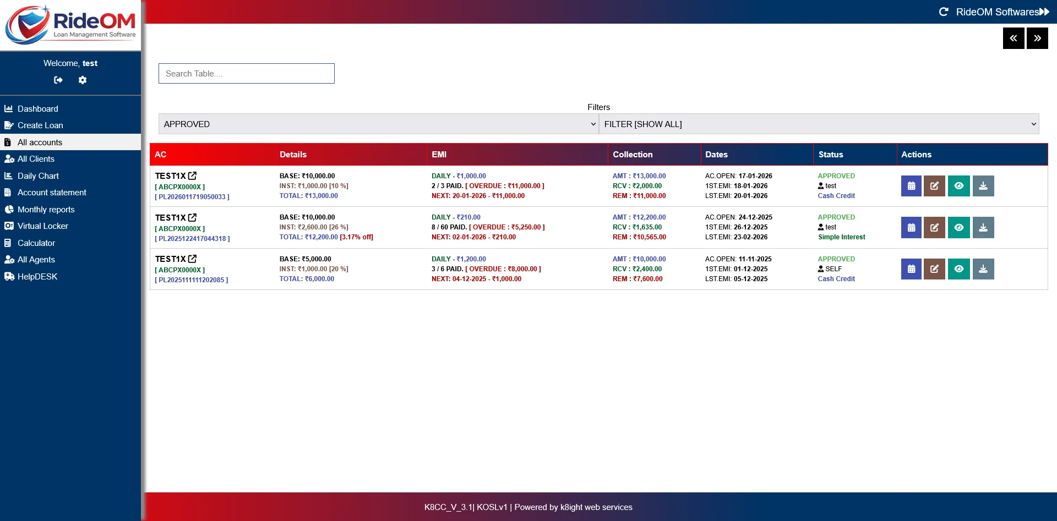Open the PL2026011719050033 loan link
The image size is (1057, 521).
pyautogui.click(x=192, y=196)
